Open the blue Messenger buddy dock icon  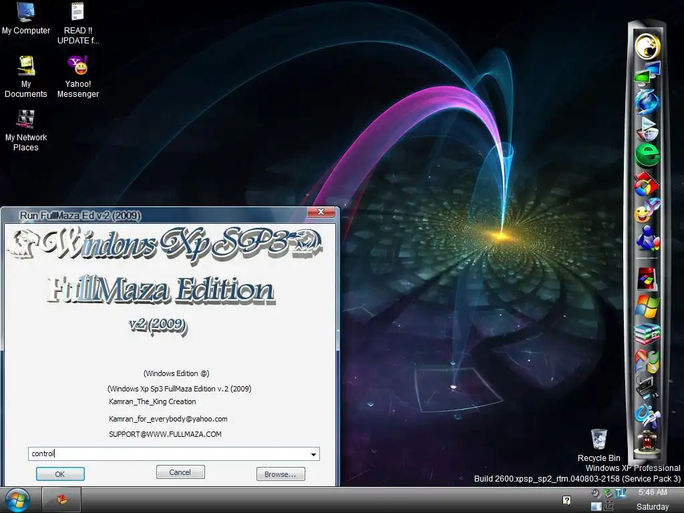tap(647, 238)
